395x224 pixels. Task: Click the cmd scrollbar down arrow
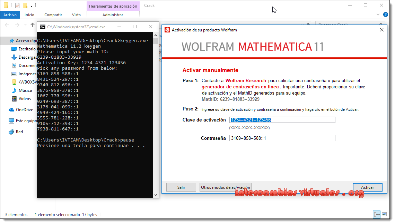pos(156,195)
